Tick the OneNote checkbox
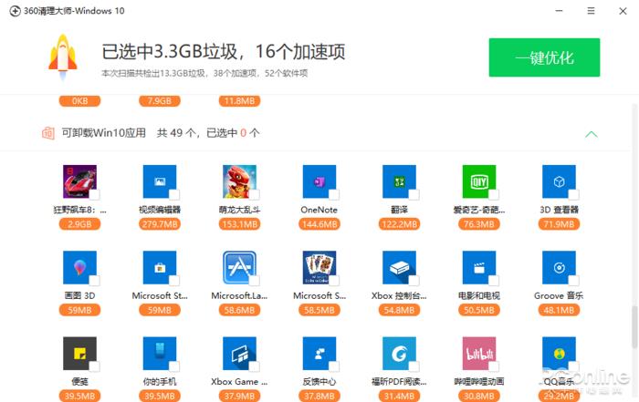This screenshot has height=402, width=639. (334, 195)
